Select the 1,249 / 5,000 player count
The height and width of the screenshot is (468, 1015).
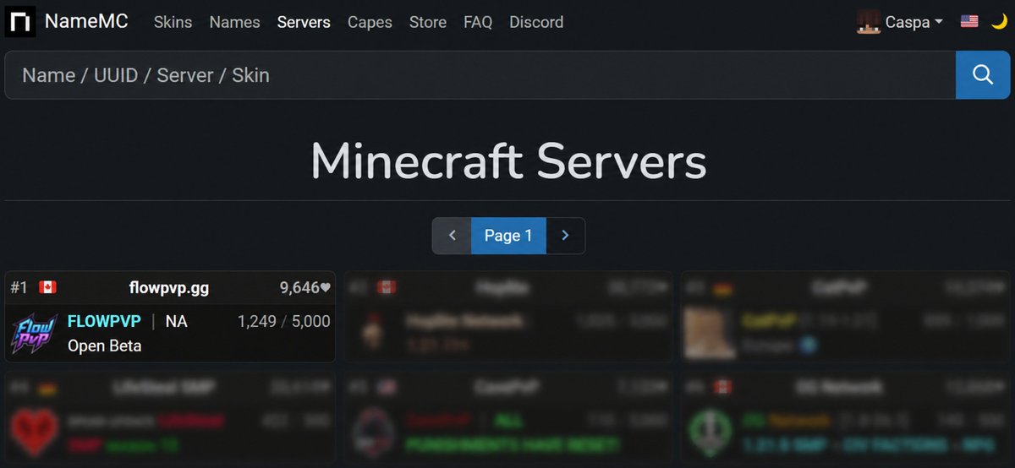click(x=284, y=321)
